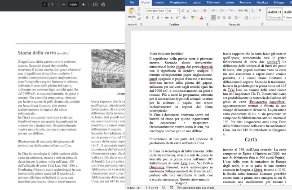The height and width of the screenshot is (190, 292).
Task: Click the borders icon in Paragrafo group
Action: click(255, 17)
